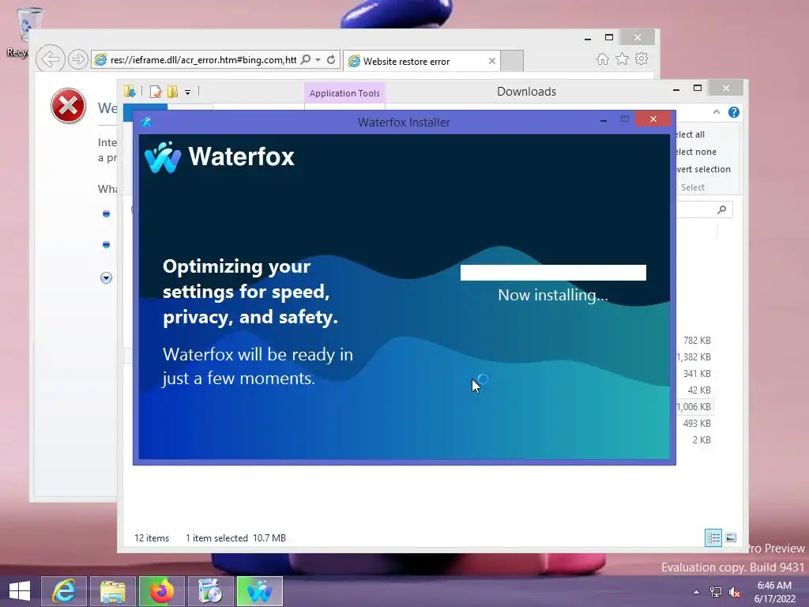Click the installation progress bar
Screen dimensions: 809x607
pos(552,273)
